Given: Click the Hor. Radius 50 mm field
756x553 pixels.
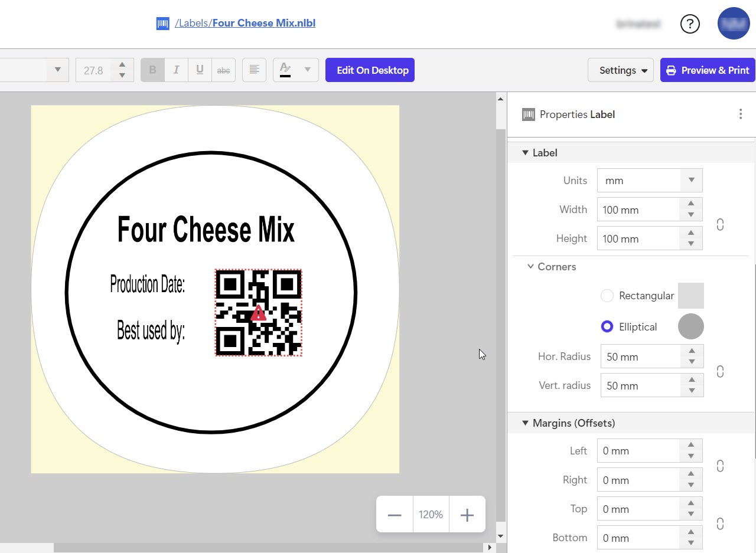Looking at the screenshot, I should point(641,356).
